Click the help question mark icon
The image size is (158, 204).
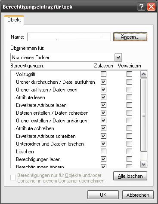point(141,7)
